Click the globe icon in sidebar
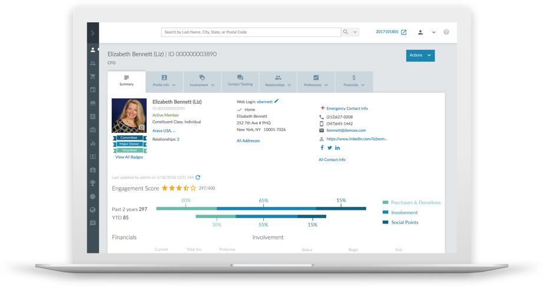Viewport: 543px width, 287px height. [93, 210]
